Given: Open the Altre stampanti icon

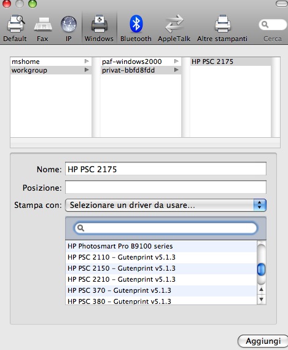Looking at the screenshot, I should (222, 24).
